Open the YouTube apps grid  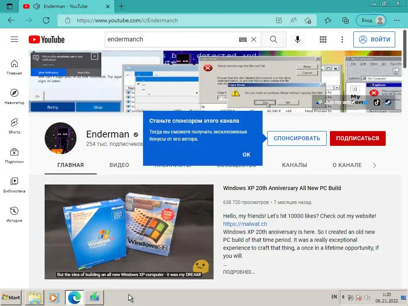(323, 39)
